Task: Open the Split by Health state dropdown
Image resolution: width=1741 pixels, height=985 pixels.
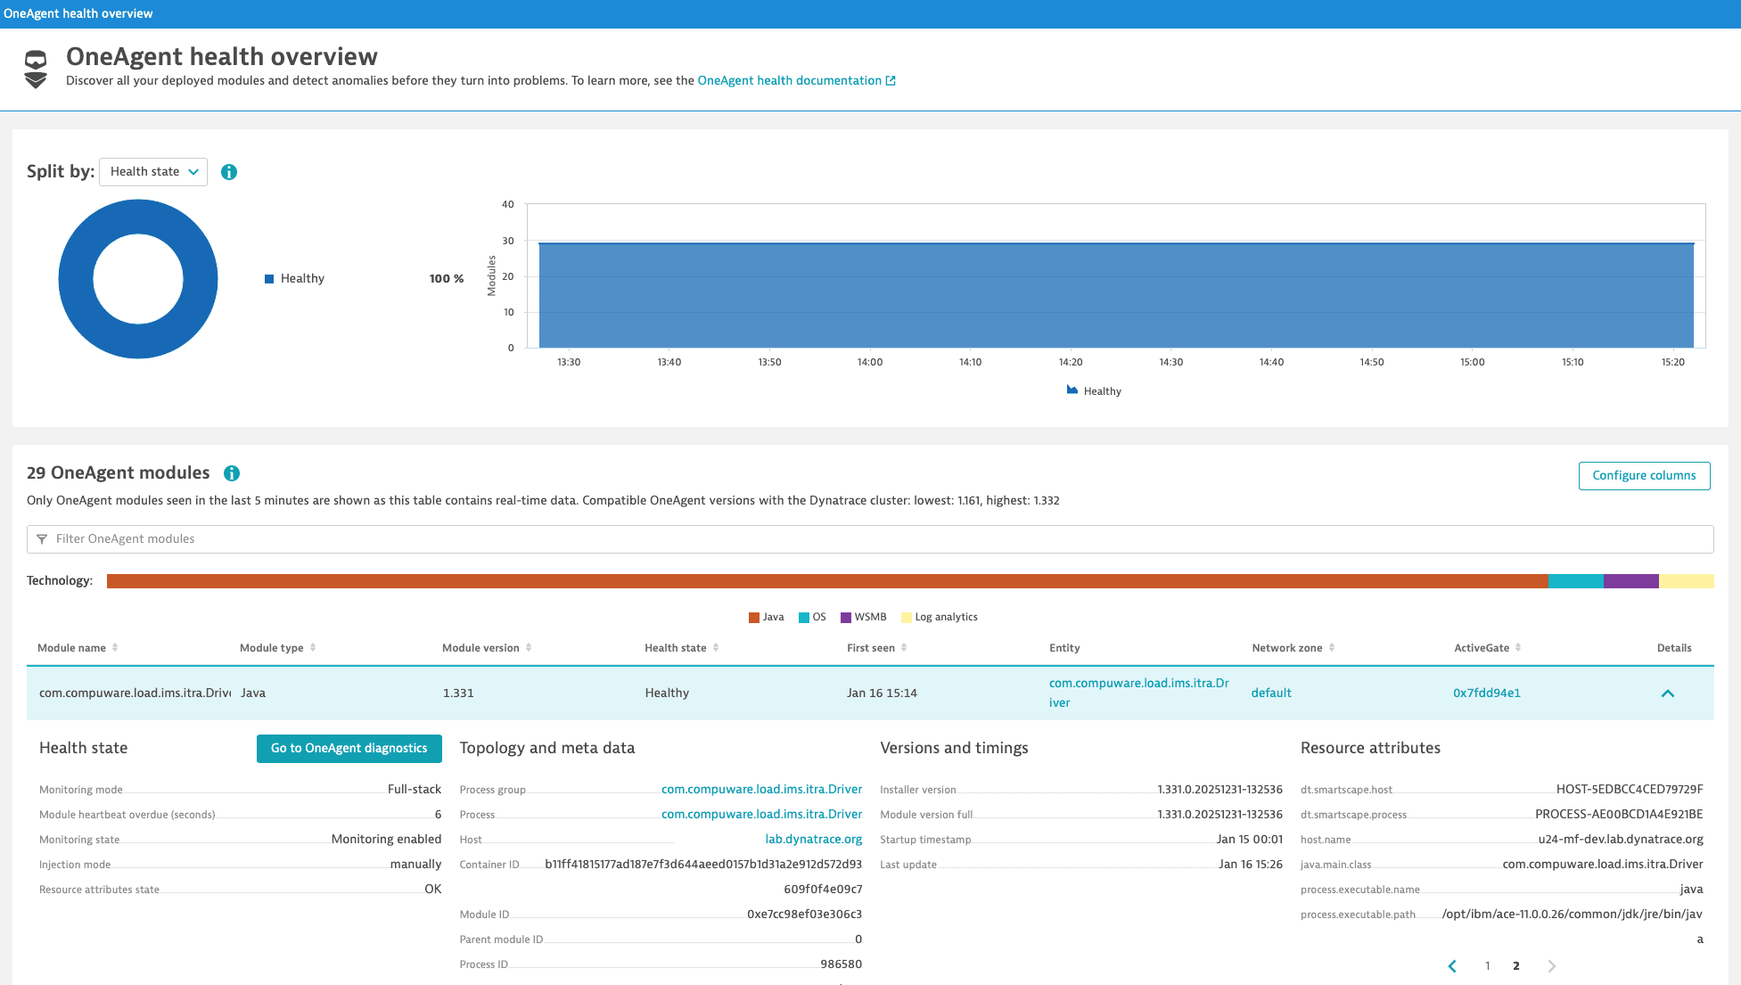Action: pos(153,172)
